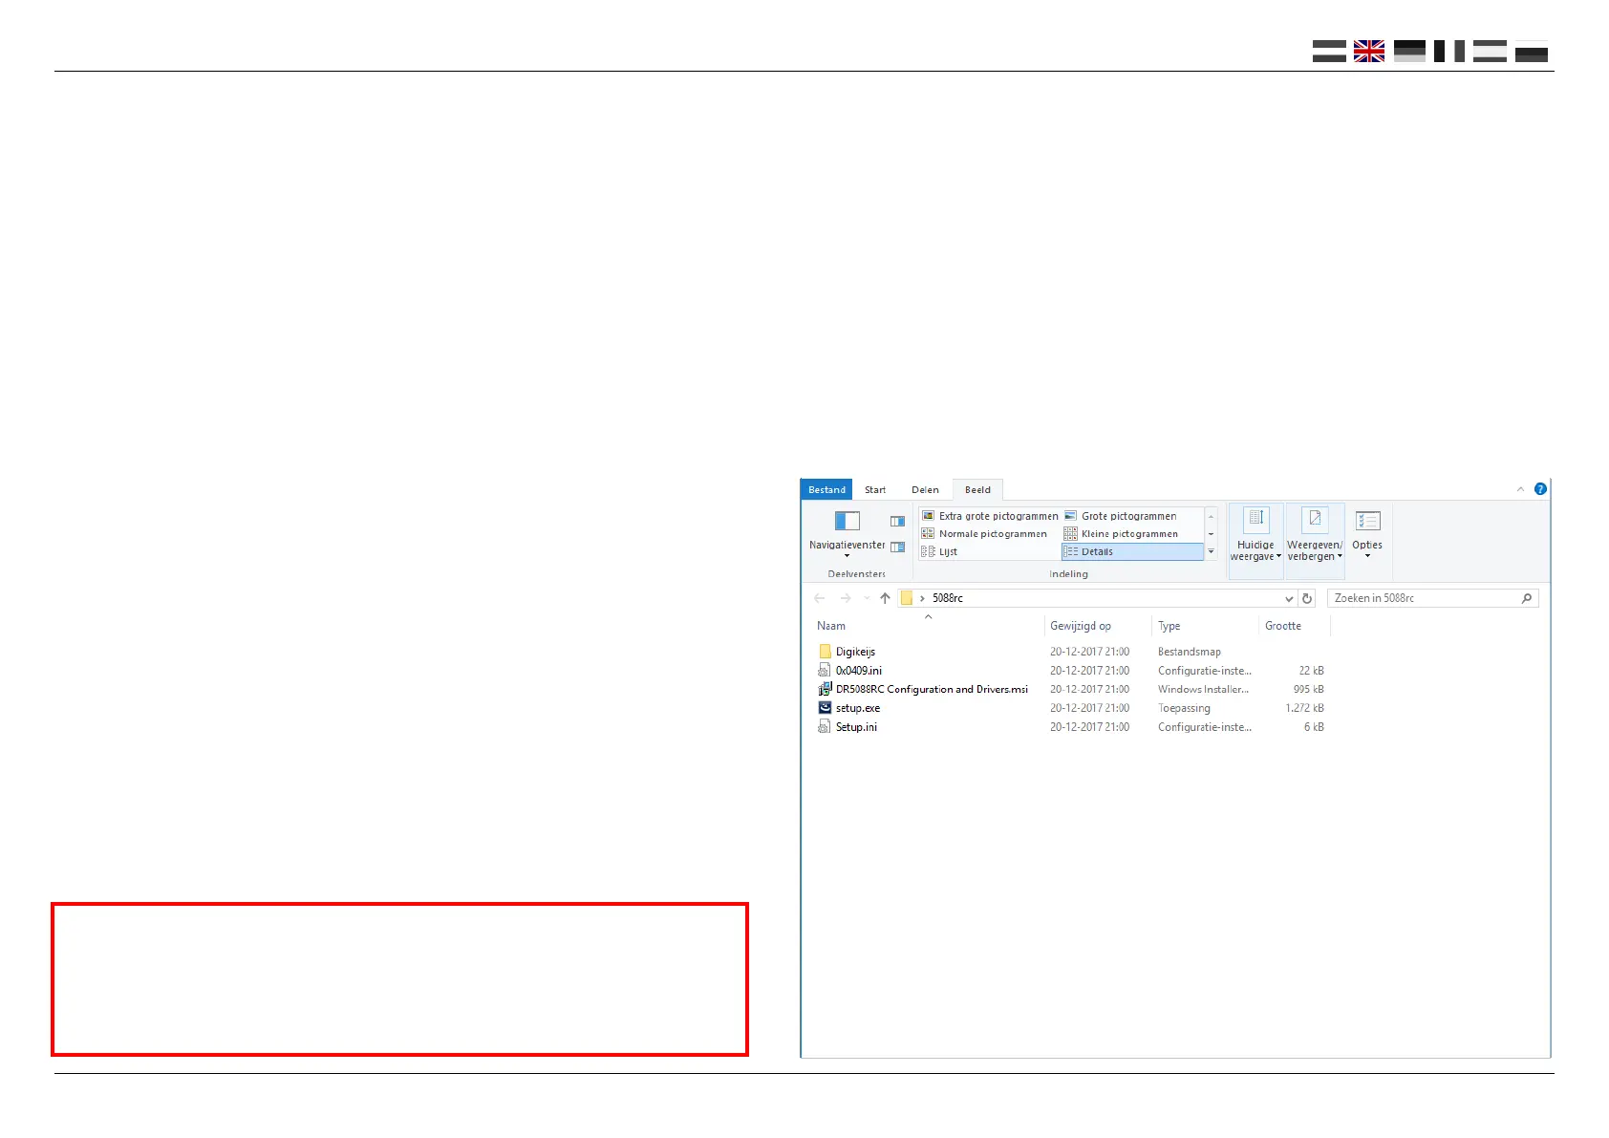Click the Navigatievenster pane icon
Screen dimensions: 1609x1138
coord(847,521)
